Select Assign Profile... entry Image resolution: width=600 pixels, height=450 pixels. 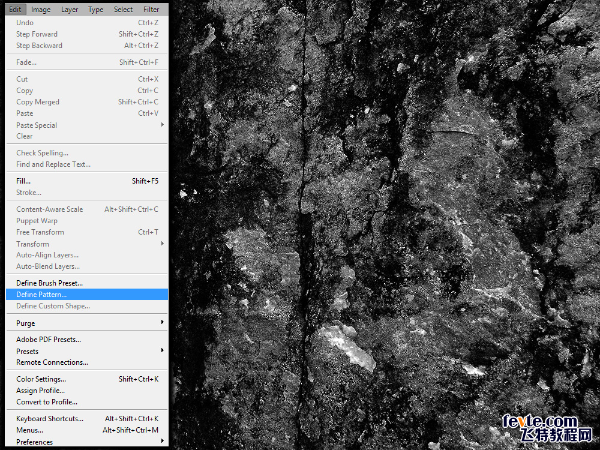[x=87, y=391]
